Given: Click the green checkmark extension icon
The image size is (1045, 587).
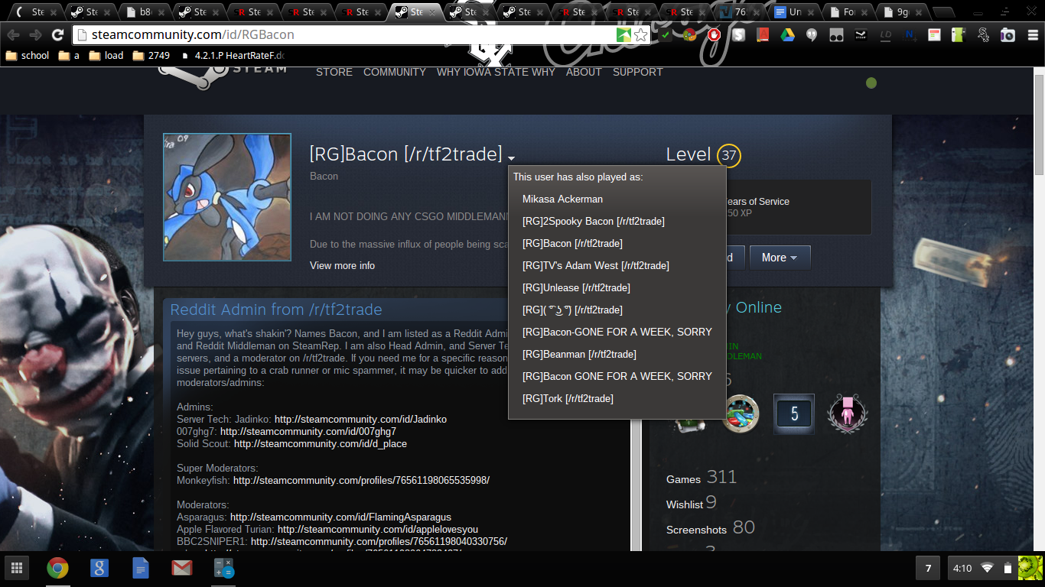Looking at the screenshot, I should pos(666,34).
